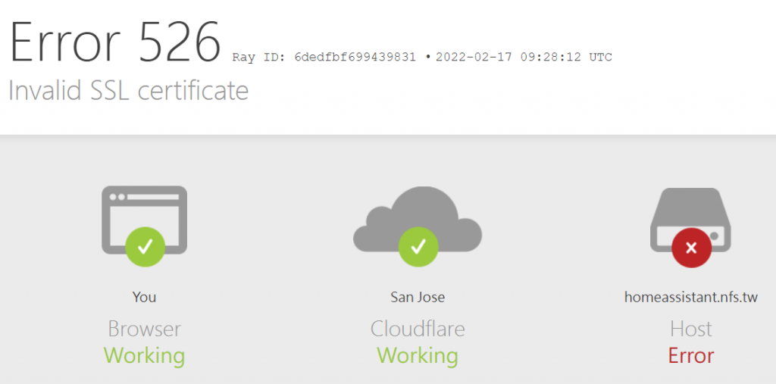Click the Browser label
Screen dimensions: 776x384
point(144,329)
